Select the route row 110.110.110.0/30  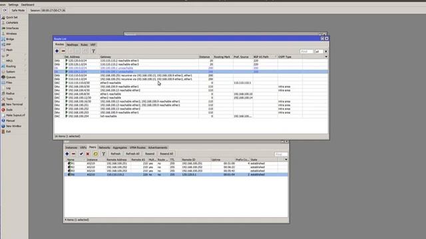pos(191,83)
